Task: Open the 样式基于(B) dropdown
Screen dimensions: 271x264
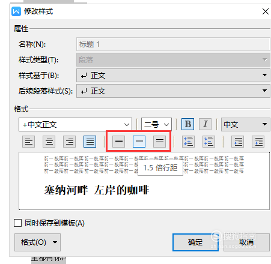Action: [173, 76]
